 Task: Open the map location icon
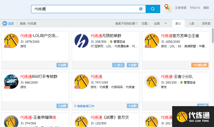click(168, 8)
